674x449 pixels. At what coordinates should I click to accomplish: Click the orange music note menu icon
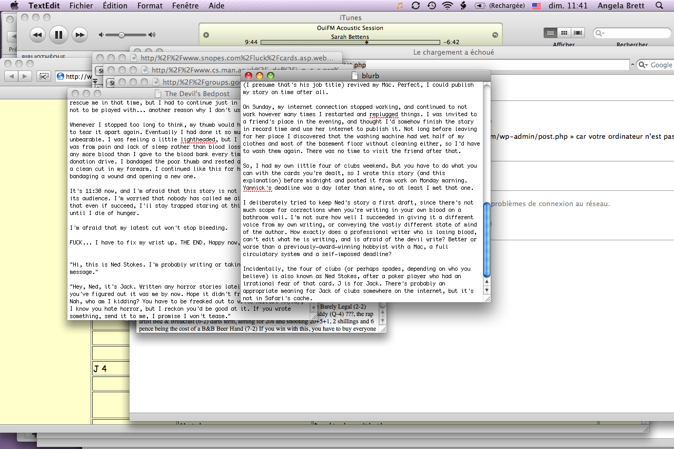pos(400,6)
